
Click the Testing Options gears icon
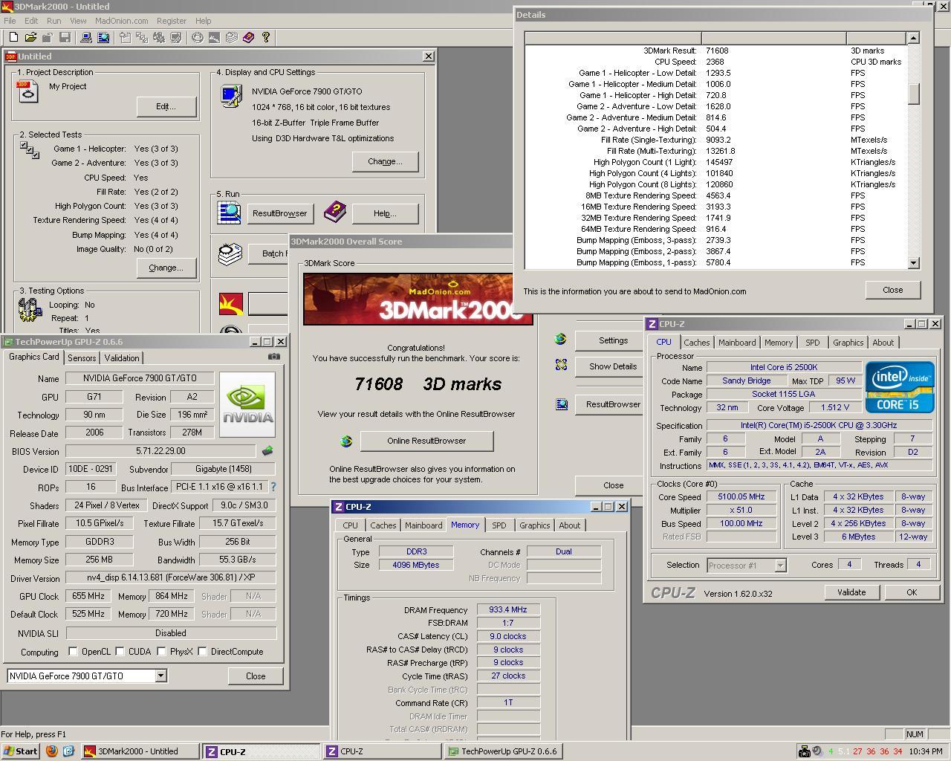point(30,309)
